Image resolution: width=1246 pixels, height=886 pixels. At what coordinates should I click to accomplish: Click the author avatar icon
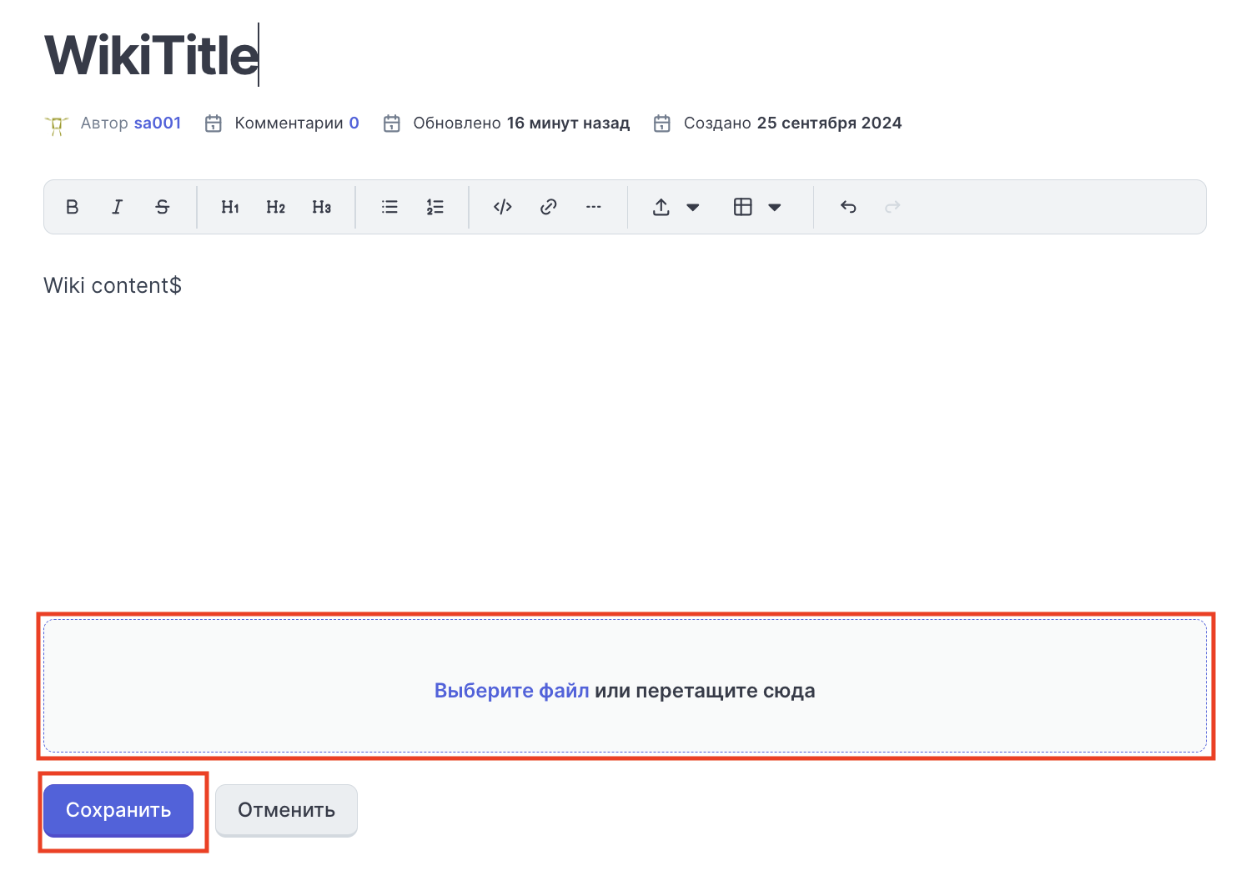57,125
